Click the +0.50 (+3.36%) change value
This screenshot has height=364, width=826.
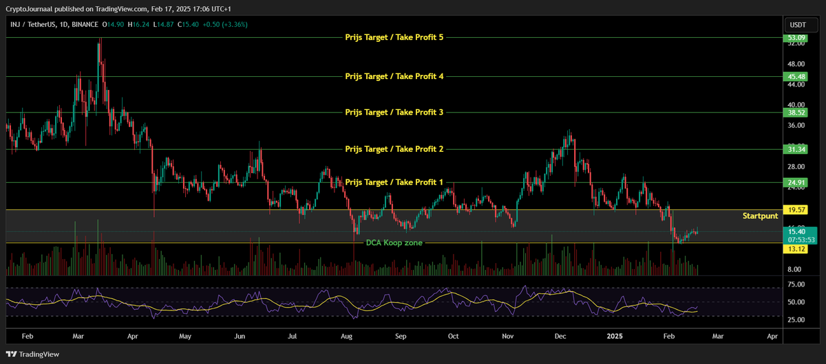tap(225, 24)
